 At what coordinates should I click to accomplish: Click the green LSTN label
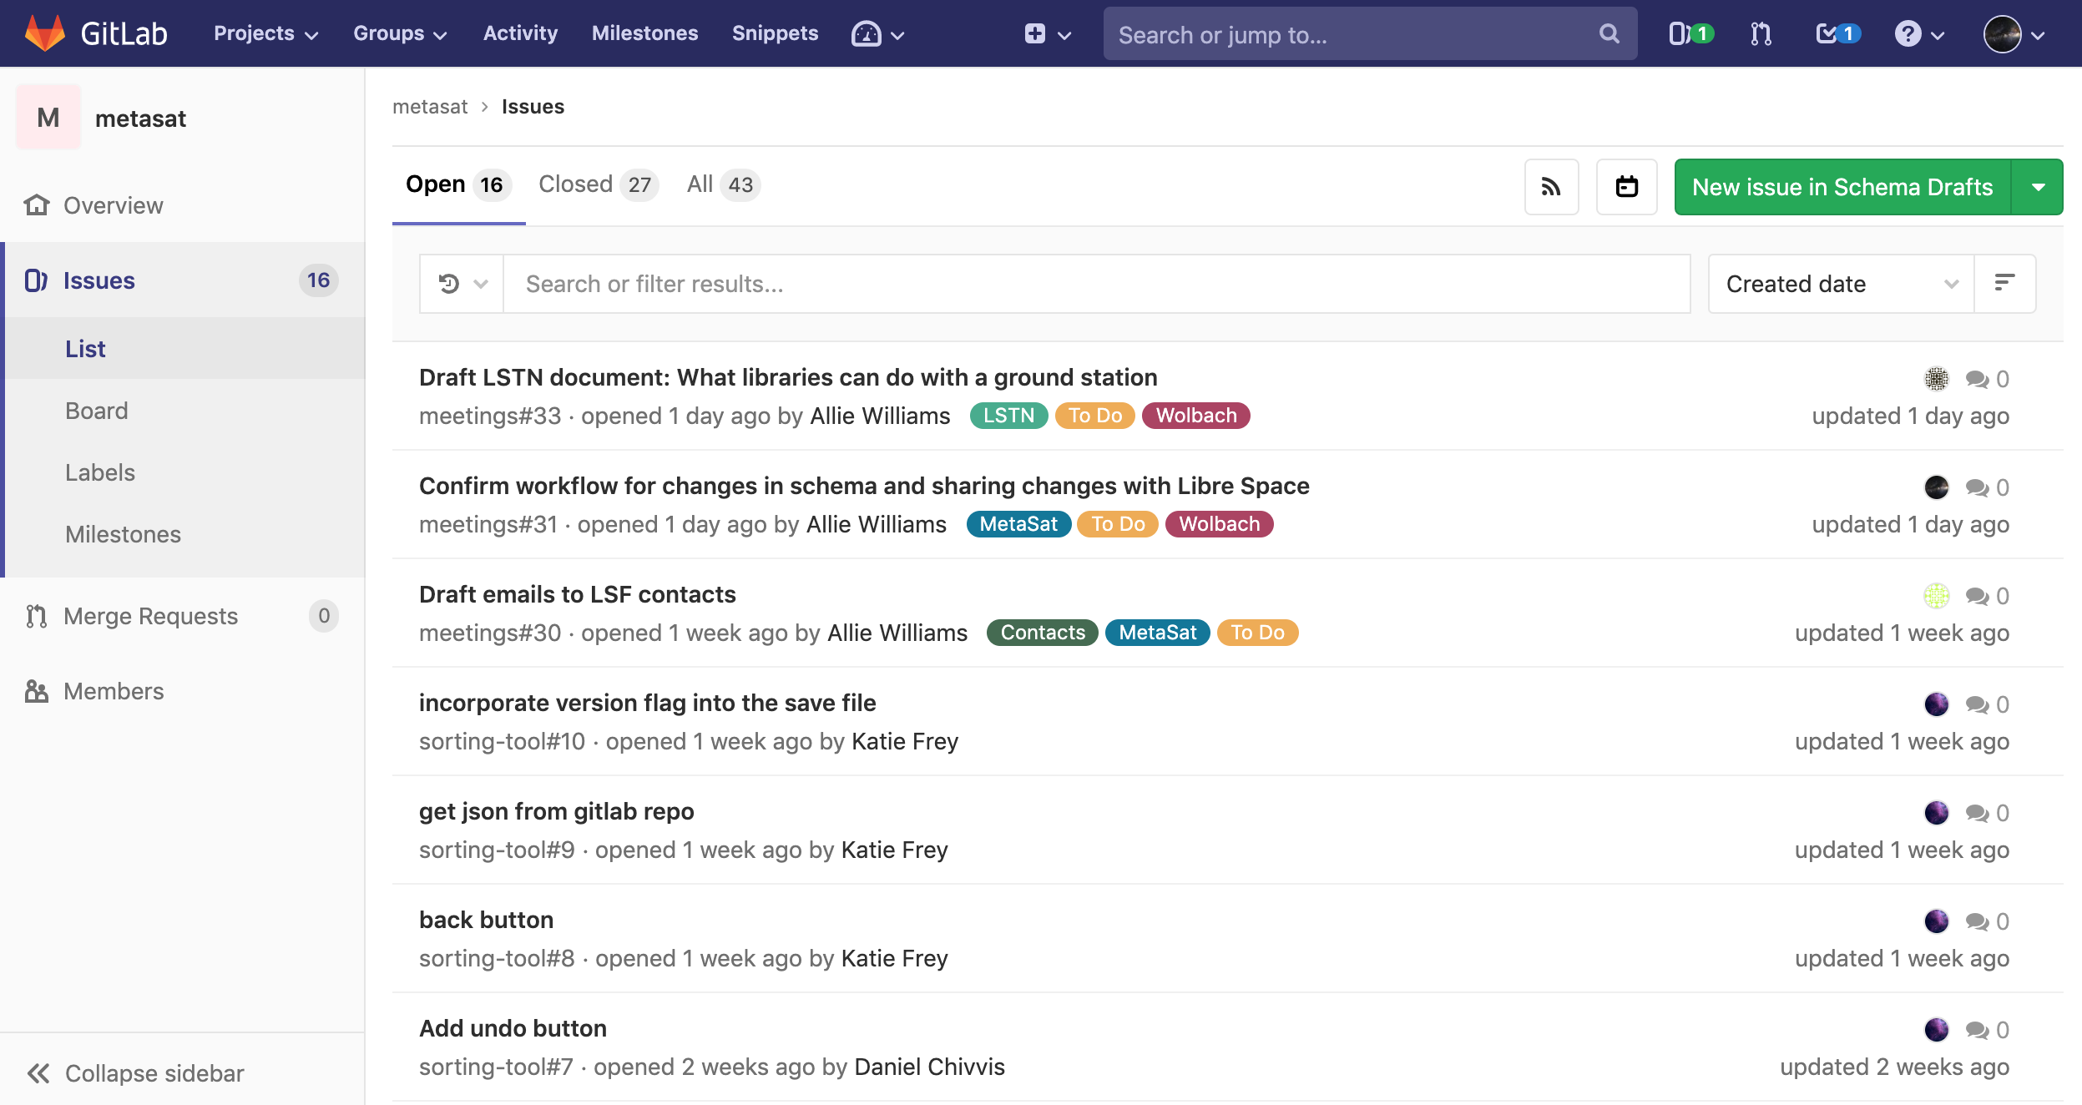point(1008,416)
